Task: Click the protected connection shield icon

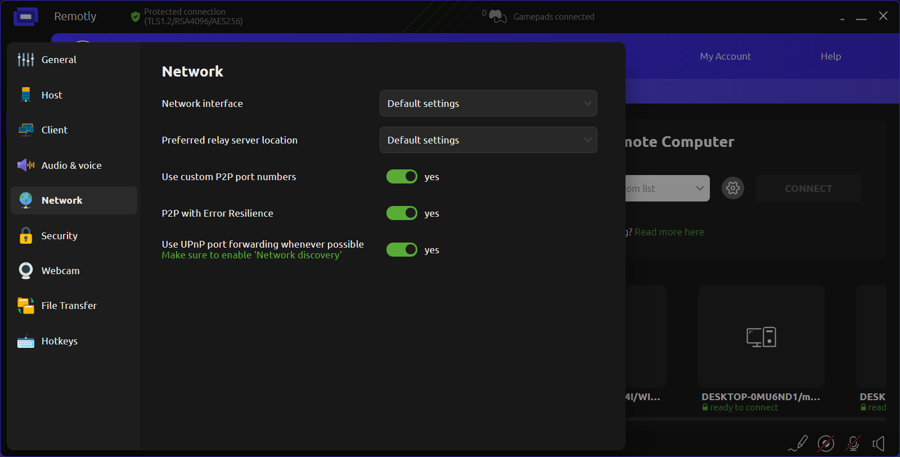Action: [x=135, y=17]
